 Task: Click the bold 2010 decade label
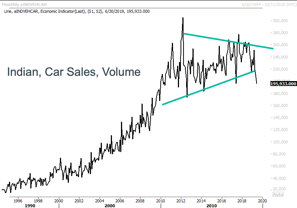212,206
